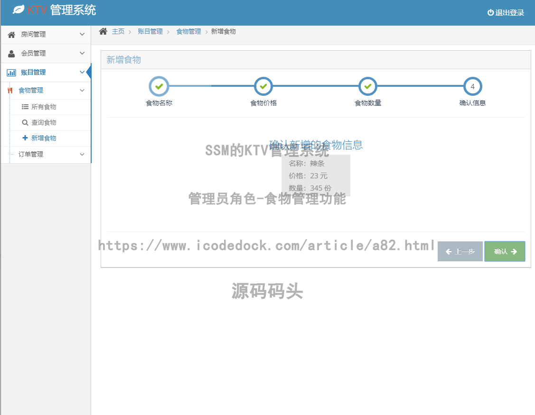
Task: Click the green checkmark on 食物名称 step
Action: (159, 86)
